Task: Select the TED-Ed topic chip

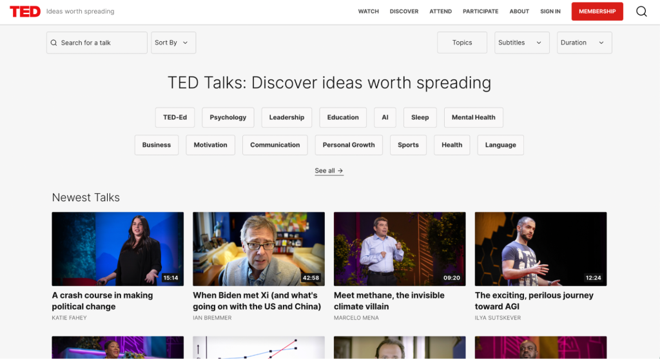Action: (x=175, y=117)
